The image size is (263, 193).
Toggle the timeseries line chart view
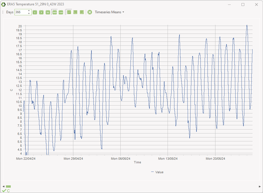pos(69,12)
